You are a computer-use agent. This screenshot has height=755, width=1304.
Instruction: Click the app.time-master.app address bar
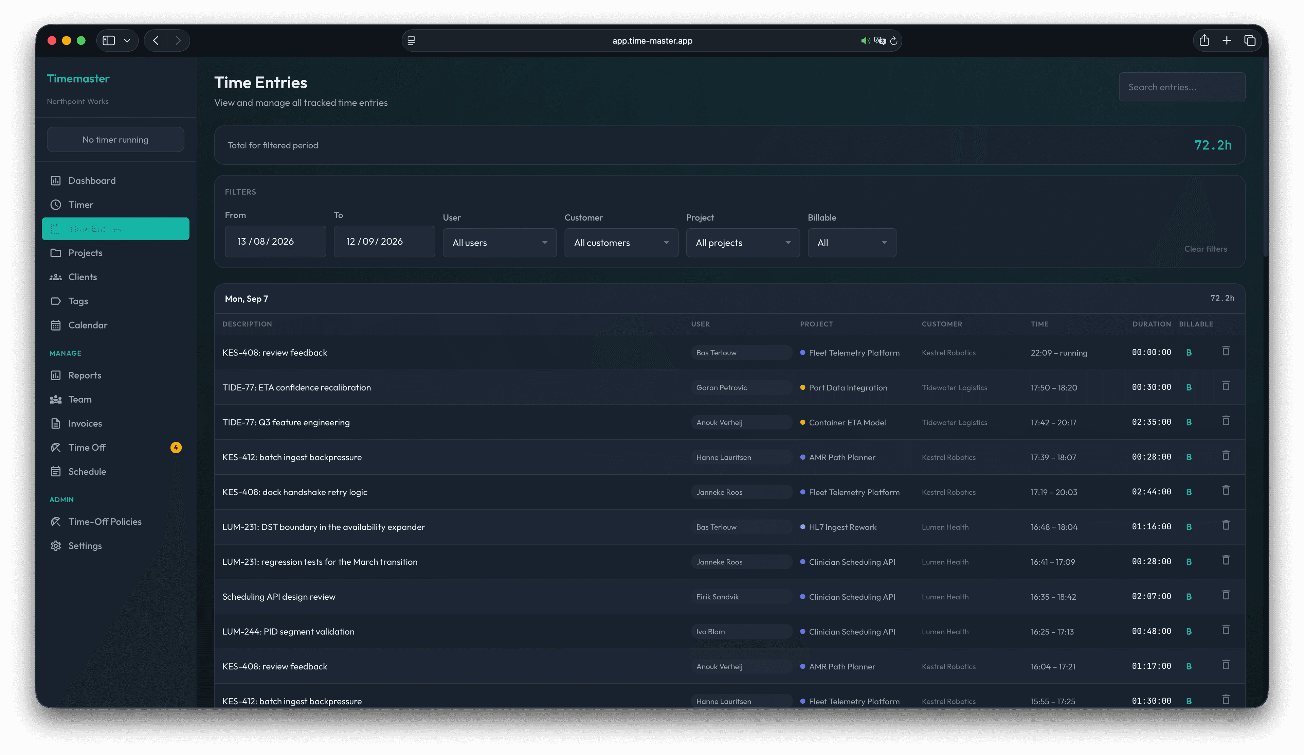(x=651, y=40)
